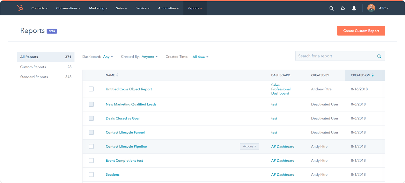Select Custom Reports in the sidebar
The height and width of the screenshot is (183, 405).
46,67
